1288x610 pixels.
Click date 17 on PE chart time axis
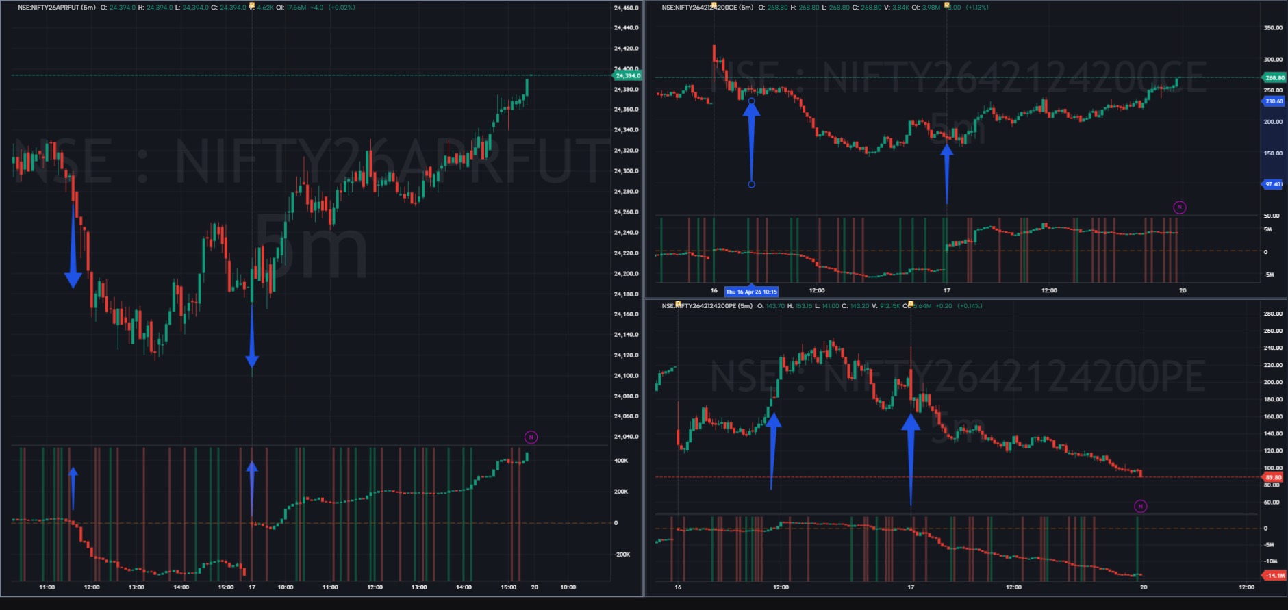[911, 587]
